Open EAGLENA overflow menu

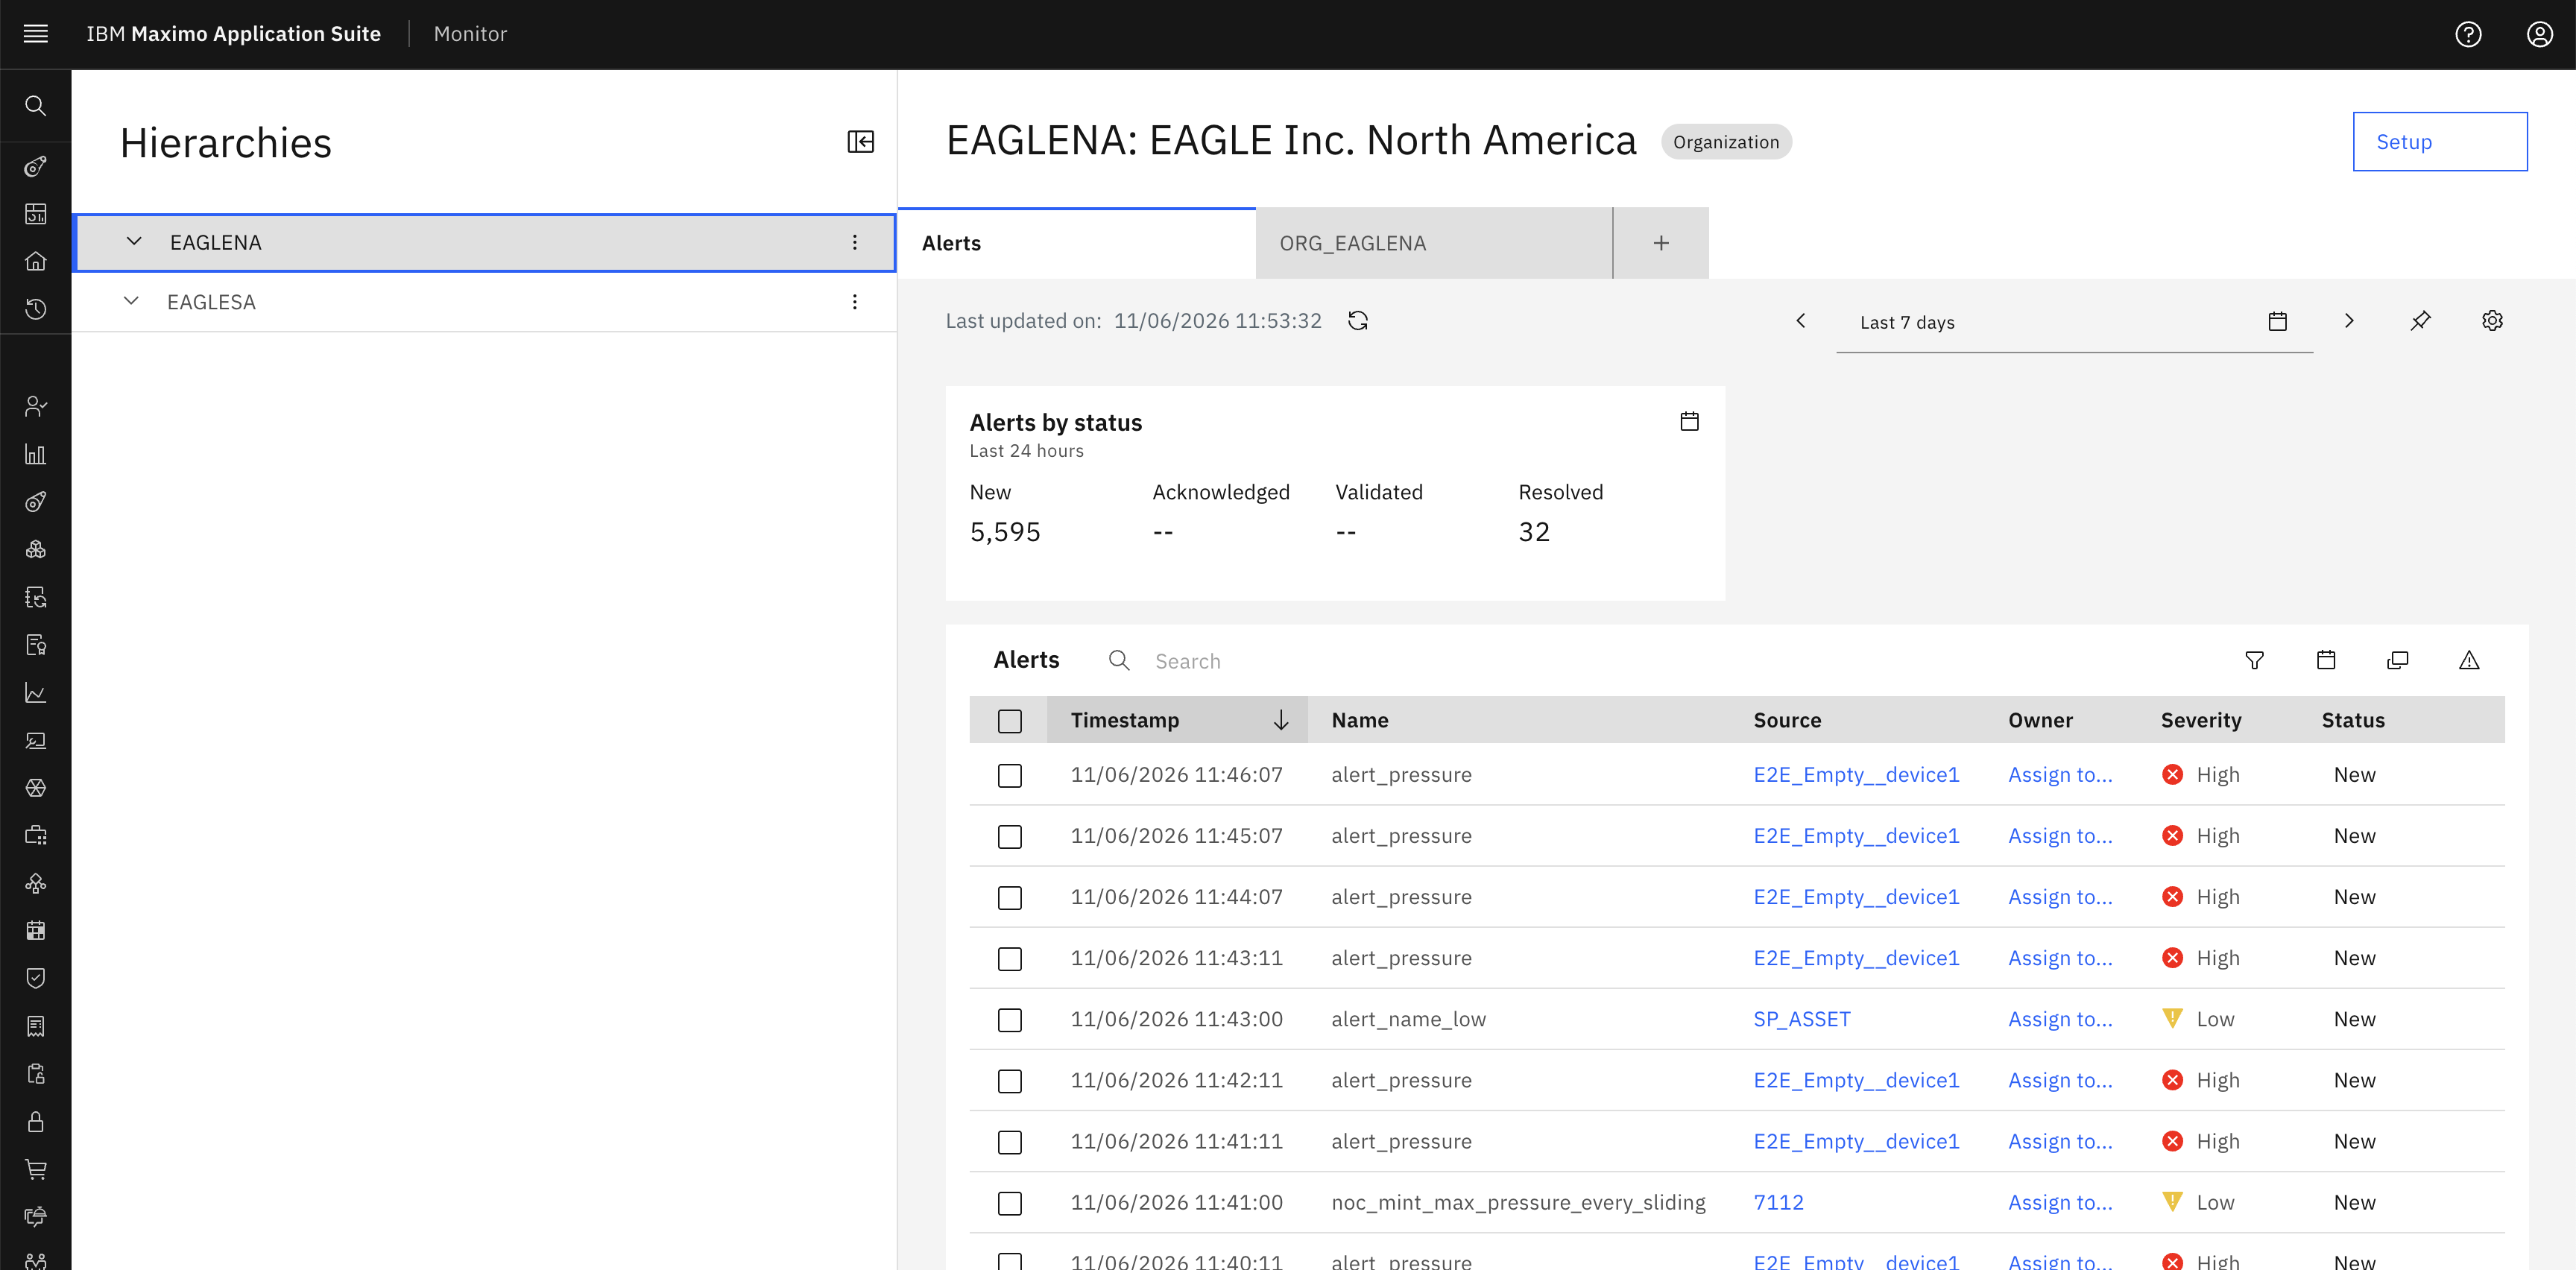pyautogui.click(x=855, y=243)
